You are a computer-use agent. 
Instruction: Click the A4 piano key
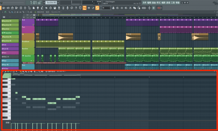pyautogui.click(x=7, y=81)
